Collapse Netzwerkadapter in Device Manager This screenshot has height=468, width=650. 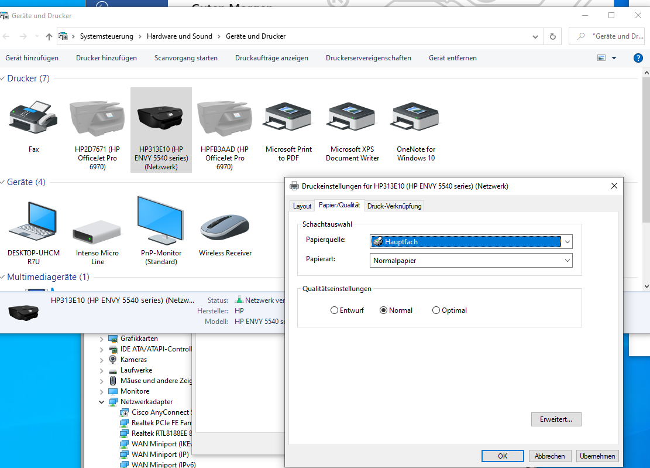click(x=102, y=402)
